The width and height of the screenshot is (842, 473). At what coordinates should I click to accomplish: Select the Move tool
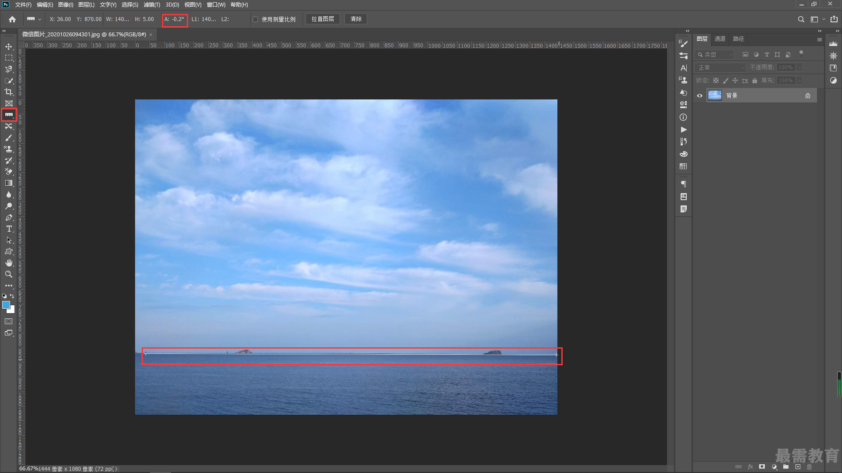point(9,46)
